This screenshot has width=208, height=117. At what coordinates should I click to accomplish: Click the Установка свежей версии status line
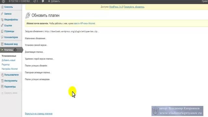click(36, 45)
